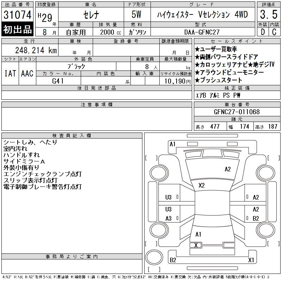The width and height of the screenshot is (282, 282).
Task: Click the 注意事項欄 section header
Action: 97,105
